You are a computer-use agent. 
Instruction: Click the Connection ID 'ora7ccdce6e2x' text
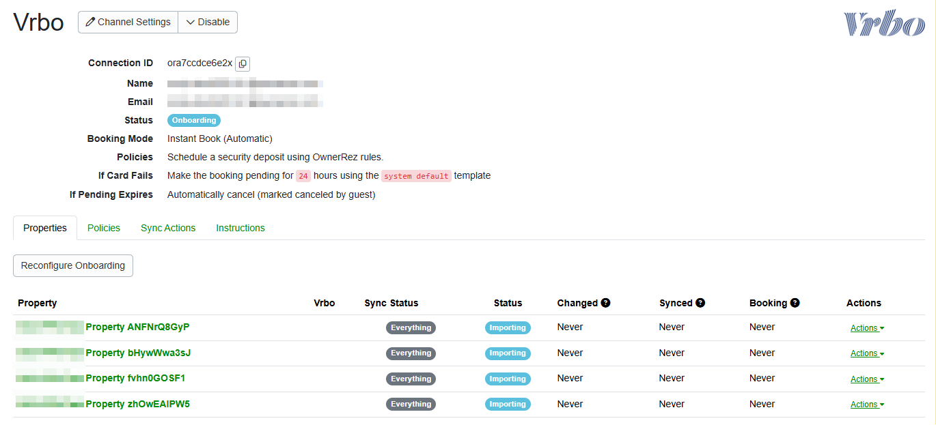click(x=199, y=63)
